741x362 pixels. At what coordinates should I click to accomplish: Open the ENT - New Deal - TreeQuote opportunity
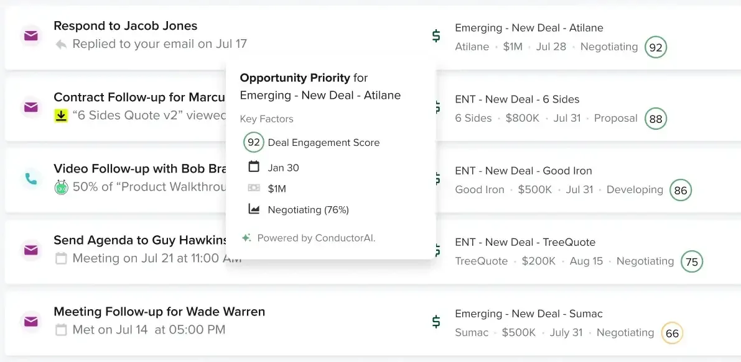coord(525,242)
